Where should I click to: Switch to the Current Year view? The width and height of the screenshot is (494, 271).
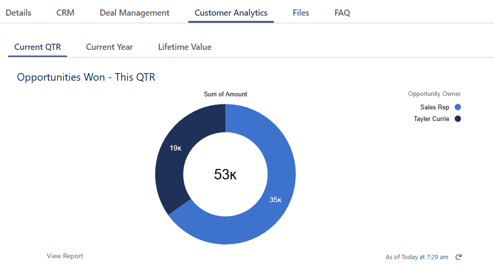[x=109, y=47]
